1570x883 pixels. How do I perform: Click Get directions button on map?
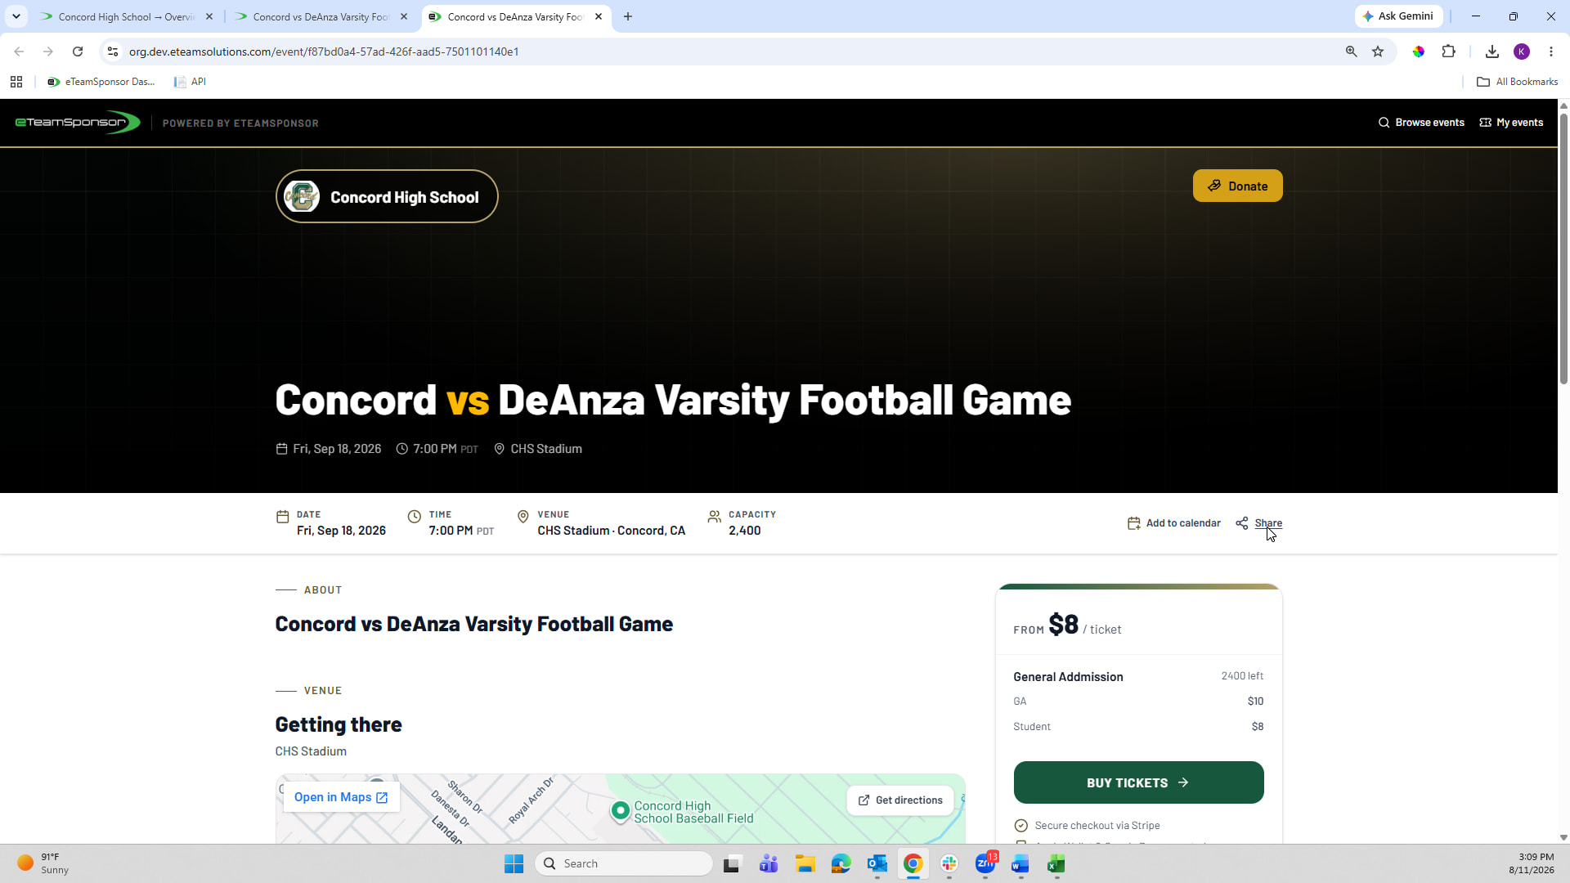click(900, 800)
